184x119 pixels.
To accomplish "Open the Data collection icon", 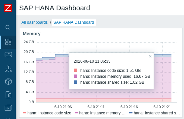I will tap(8, 108).
